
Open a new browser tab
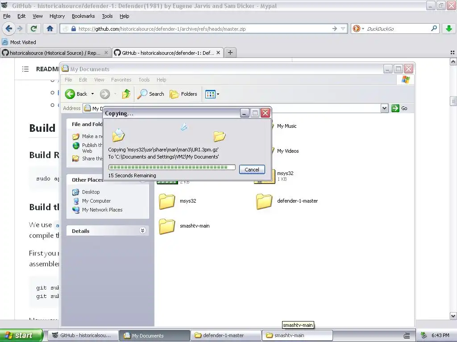coord(230,53)
